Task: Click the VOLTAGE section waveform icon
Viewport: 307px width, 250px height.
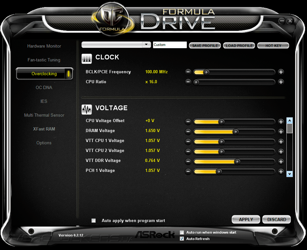Action: [87, 109]
